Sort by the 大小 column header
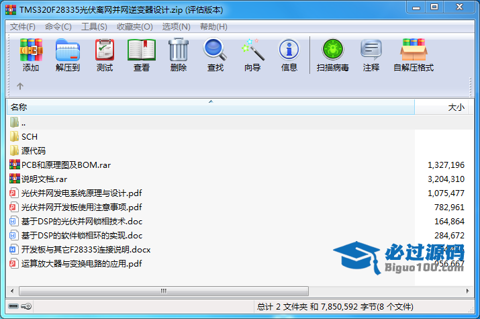 pyautogui.click(x=441, y=107)
